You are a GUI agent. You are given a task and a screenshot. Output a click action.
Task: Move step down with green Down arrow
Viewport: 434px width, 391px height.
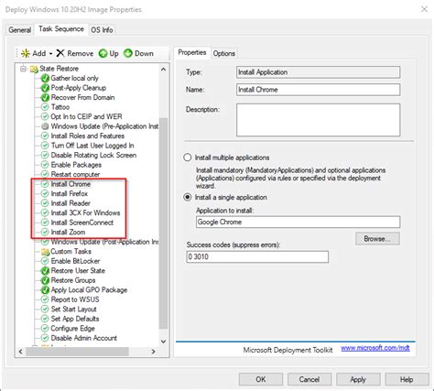point(128,53)
